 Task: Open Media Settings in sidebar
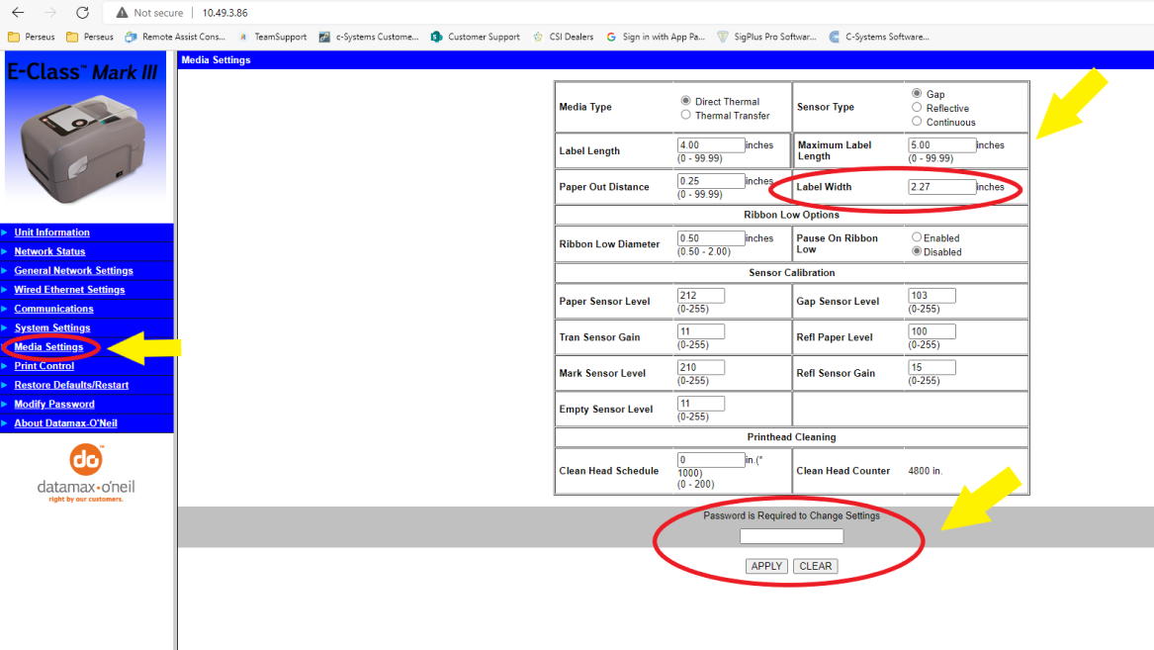pyautogui.click(x=48, y=347)
